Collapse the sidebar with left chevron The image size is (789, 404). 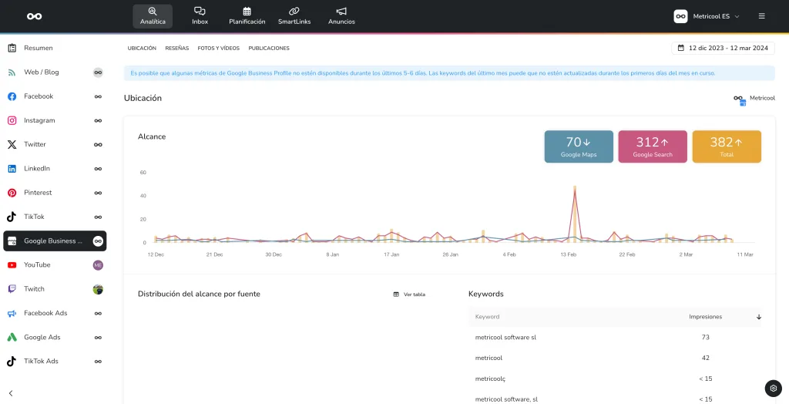point(11,393)
